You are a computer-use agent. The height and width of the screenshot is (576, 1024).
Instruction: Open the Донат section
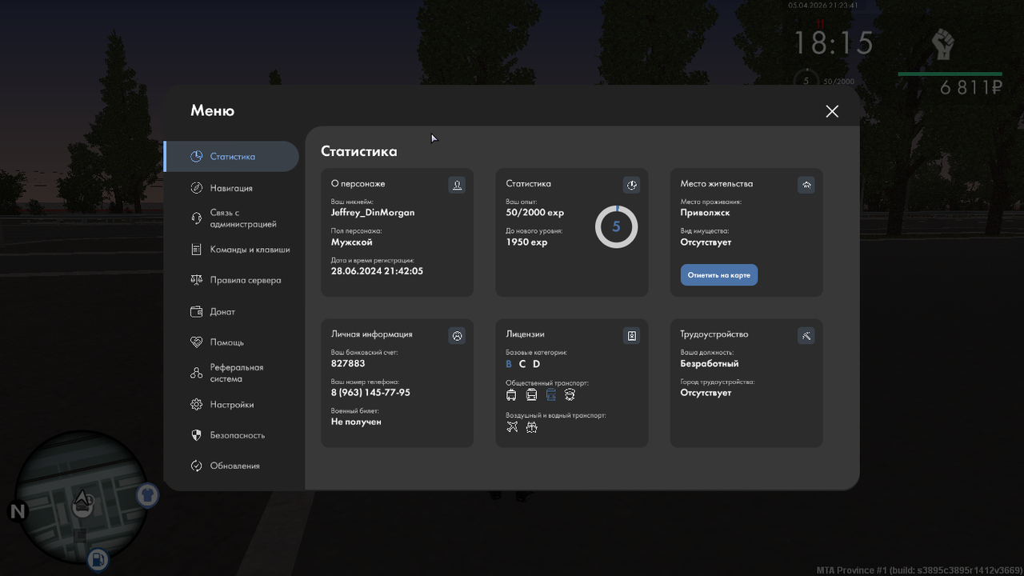pos(222,312)
